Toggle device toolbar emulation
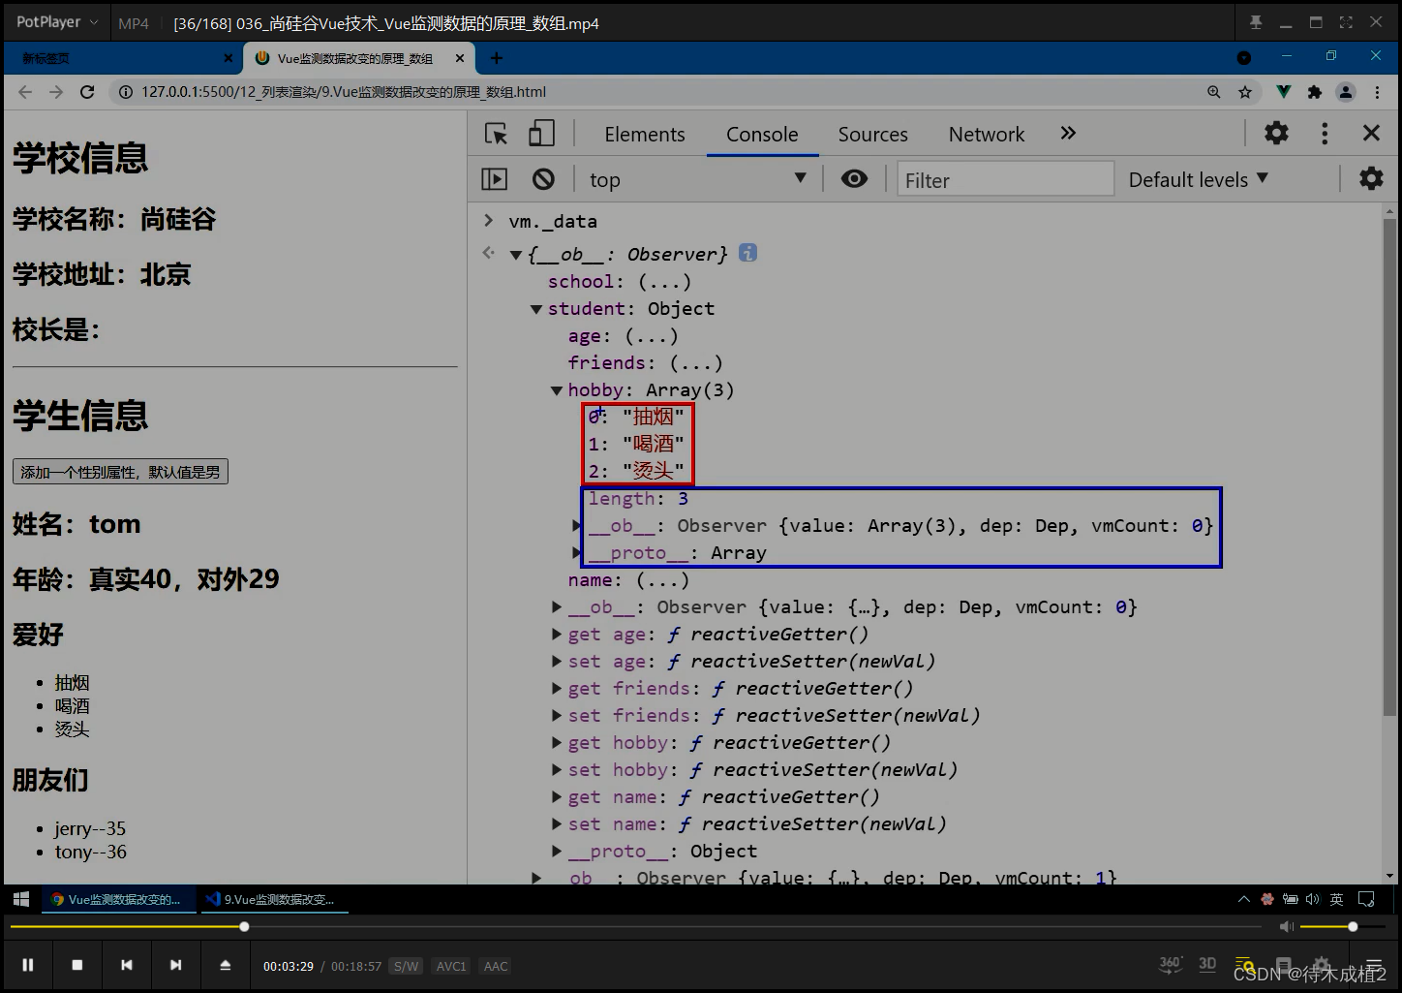This screenshot has width=1402, height=993. pos(541,134)
